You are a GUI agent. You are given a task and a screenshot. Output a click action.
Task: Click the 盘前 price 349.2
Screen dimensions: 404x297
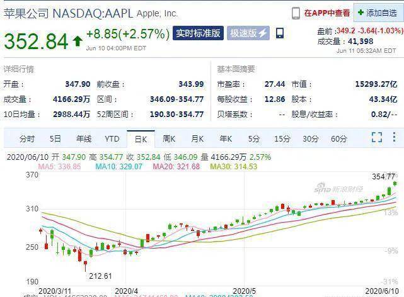(x=346, y=31)
